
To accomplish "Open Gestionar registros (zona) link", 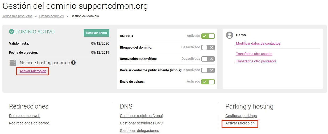I will tap(142, 116).
